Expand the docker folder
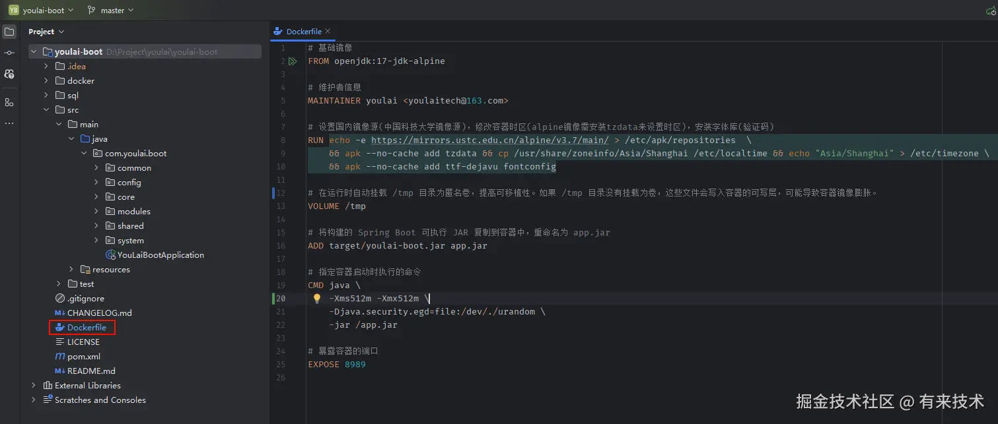Screen dimensions: 998x424 pyautogui.click(x=46, y=81)
